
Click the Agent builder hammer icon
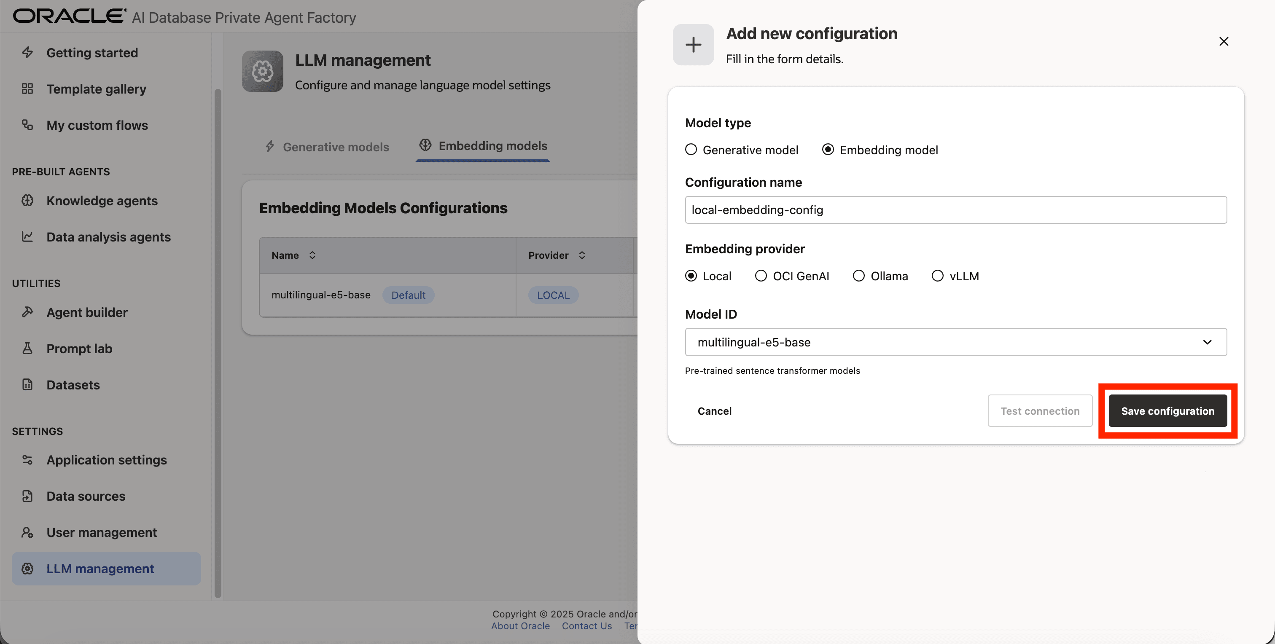(28, 312)
